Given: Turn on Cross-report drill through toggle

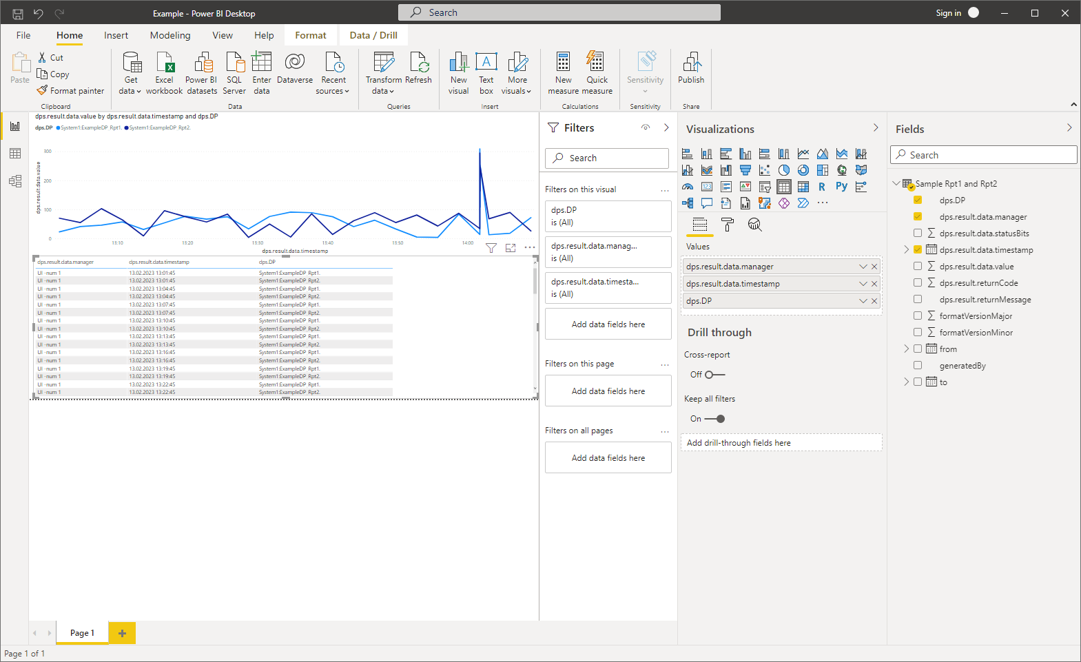Looking at the screenshot, I should click(715, 375).
